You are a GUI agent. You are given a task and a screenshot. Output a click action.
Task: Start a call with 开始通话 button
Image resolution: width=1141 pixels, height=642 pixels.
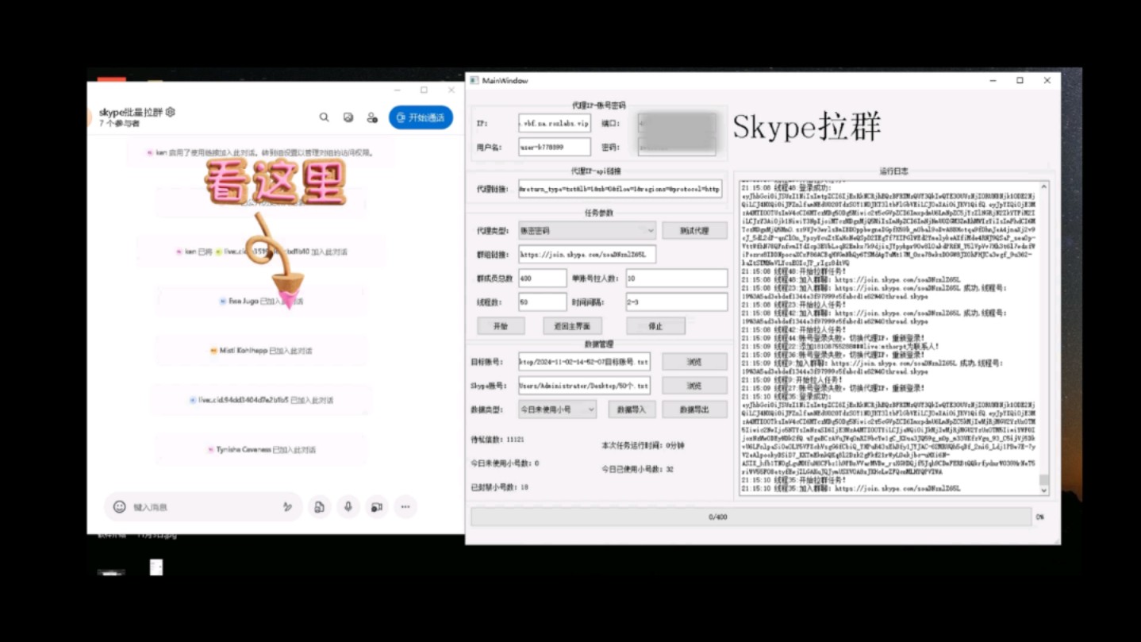click(421, 117)
